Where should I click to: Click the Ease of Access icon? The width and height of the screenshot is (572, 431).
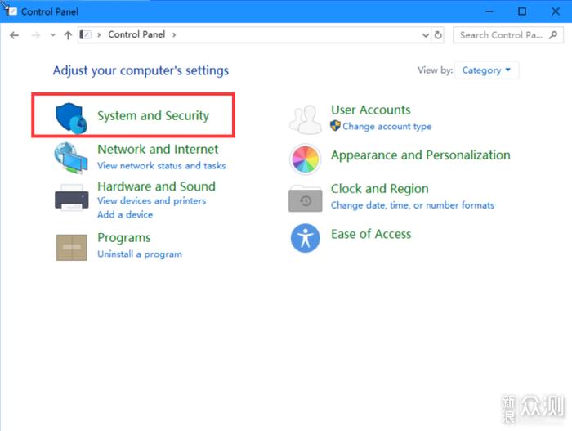click(x=306, y=238)
